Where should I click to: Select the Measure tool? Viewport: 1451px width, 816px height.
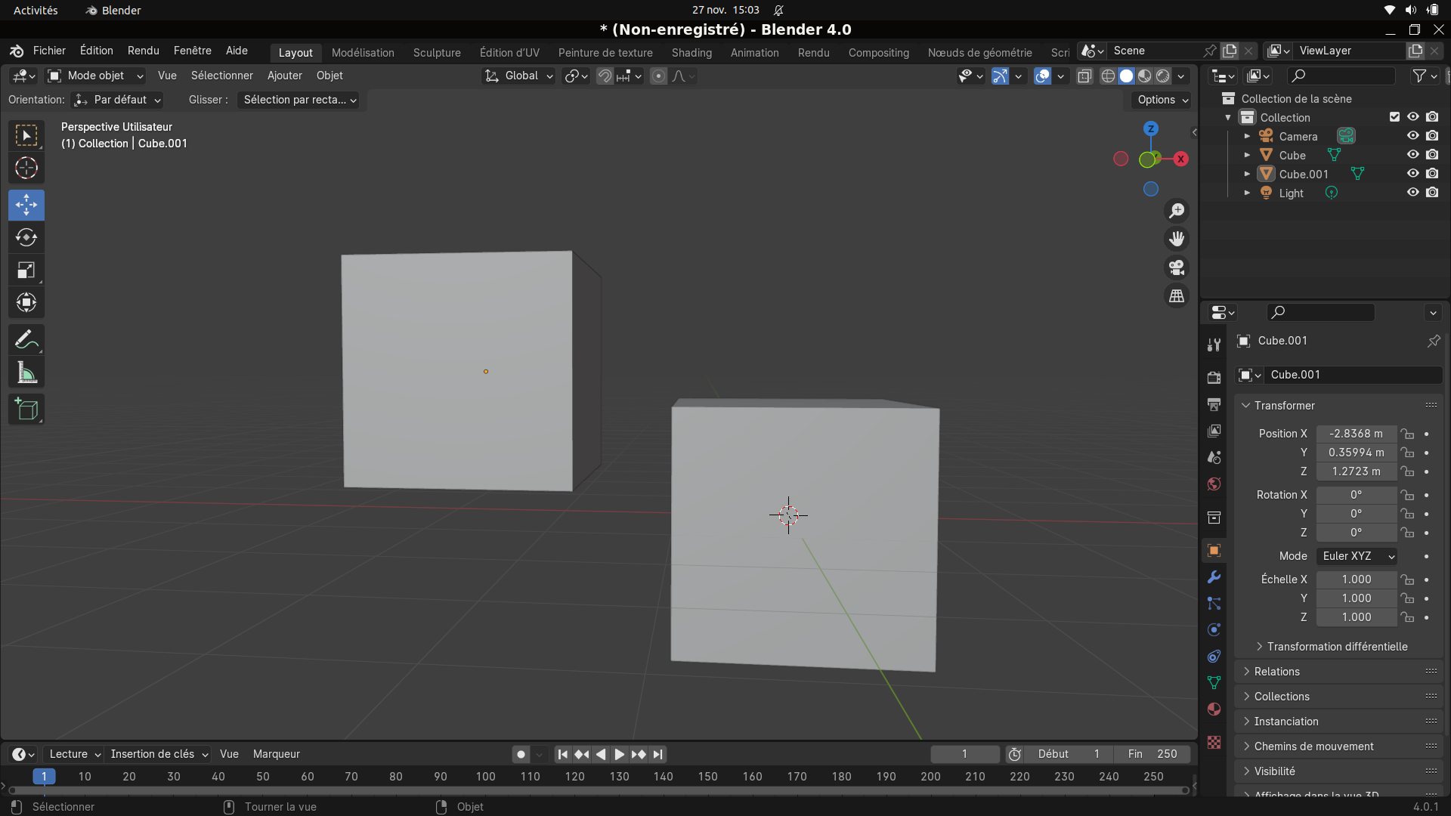click(x=26, y=372)
